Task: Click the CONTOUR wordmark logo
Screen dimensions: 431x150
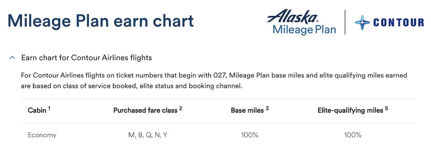Action: 399,23
